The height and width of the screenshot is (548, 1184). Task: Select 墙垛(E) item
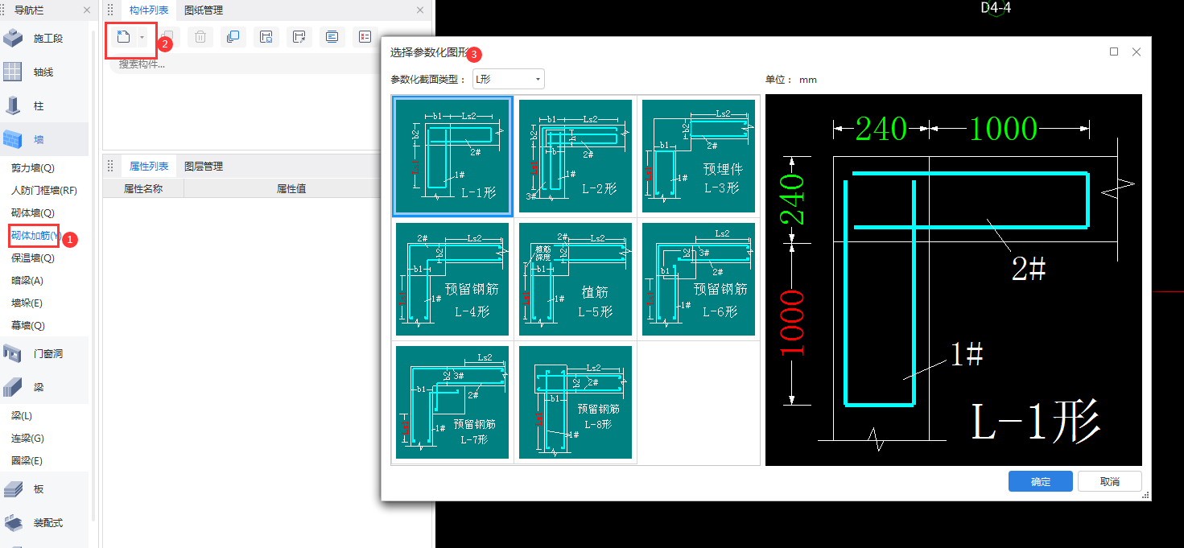(27, 303)
